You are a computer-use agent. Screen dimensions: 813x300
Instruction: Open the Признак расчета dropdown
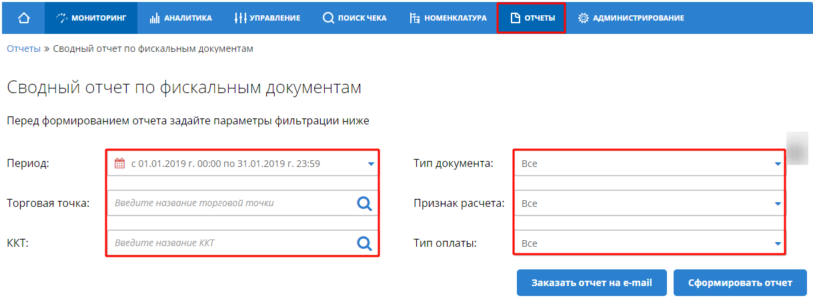point(650,204)
